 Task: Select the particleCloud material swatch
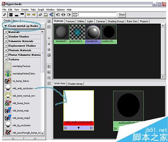pyautogui.click(x=77, y=34)
